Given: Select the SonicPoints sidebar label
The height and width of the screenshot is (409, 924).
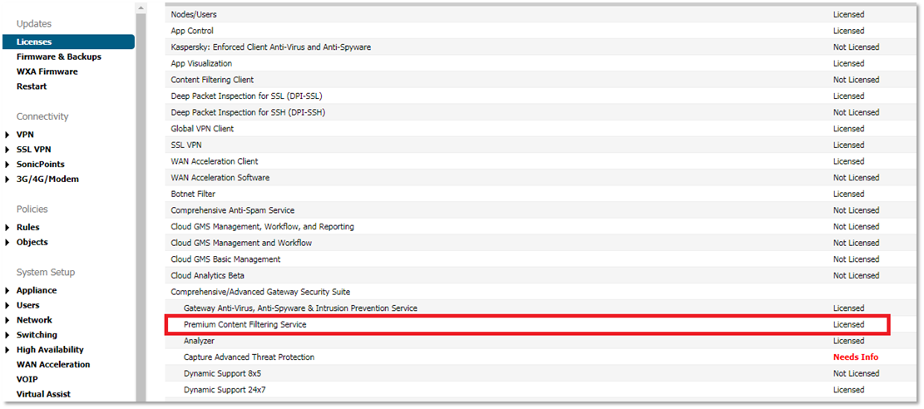Looking at the screenshot, I should pyautogui.click(x=41, y=164).
